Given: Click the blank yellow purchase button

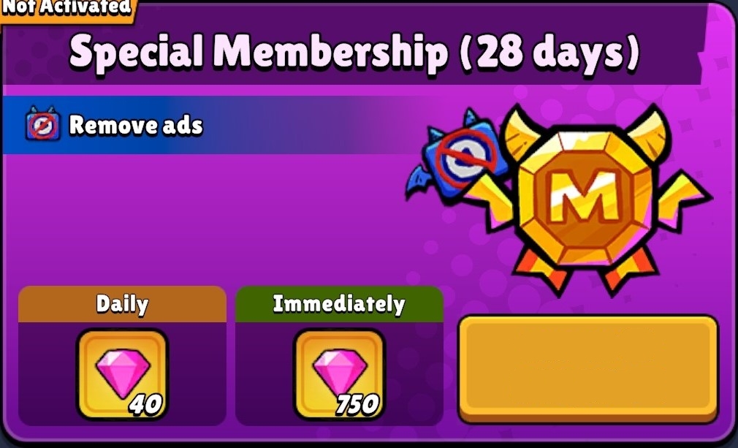Looking at the screenshot, I should [588, 369].
